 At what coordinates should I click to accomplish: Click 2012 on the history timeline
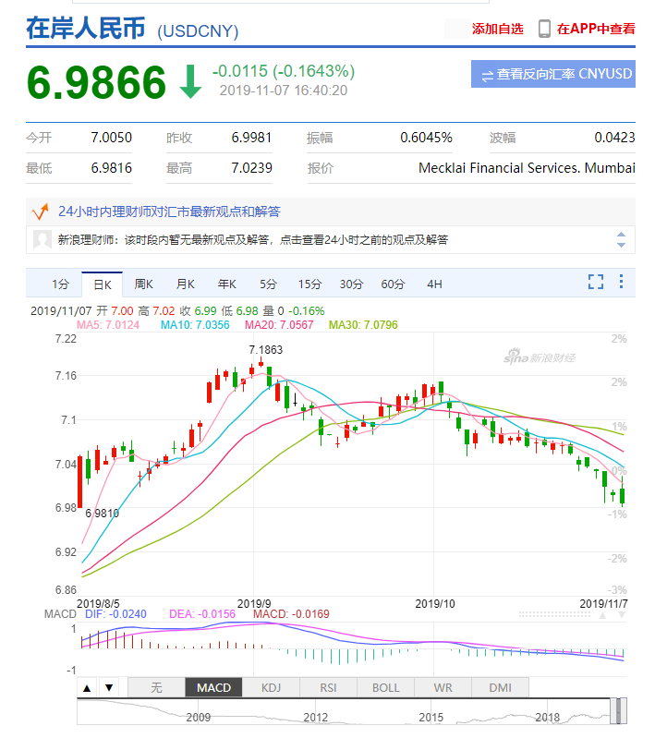tap(315, 717)
